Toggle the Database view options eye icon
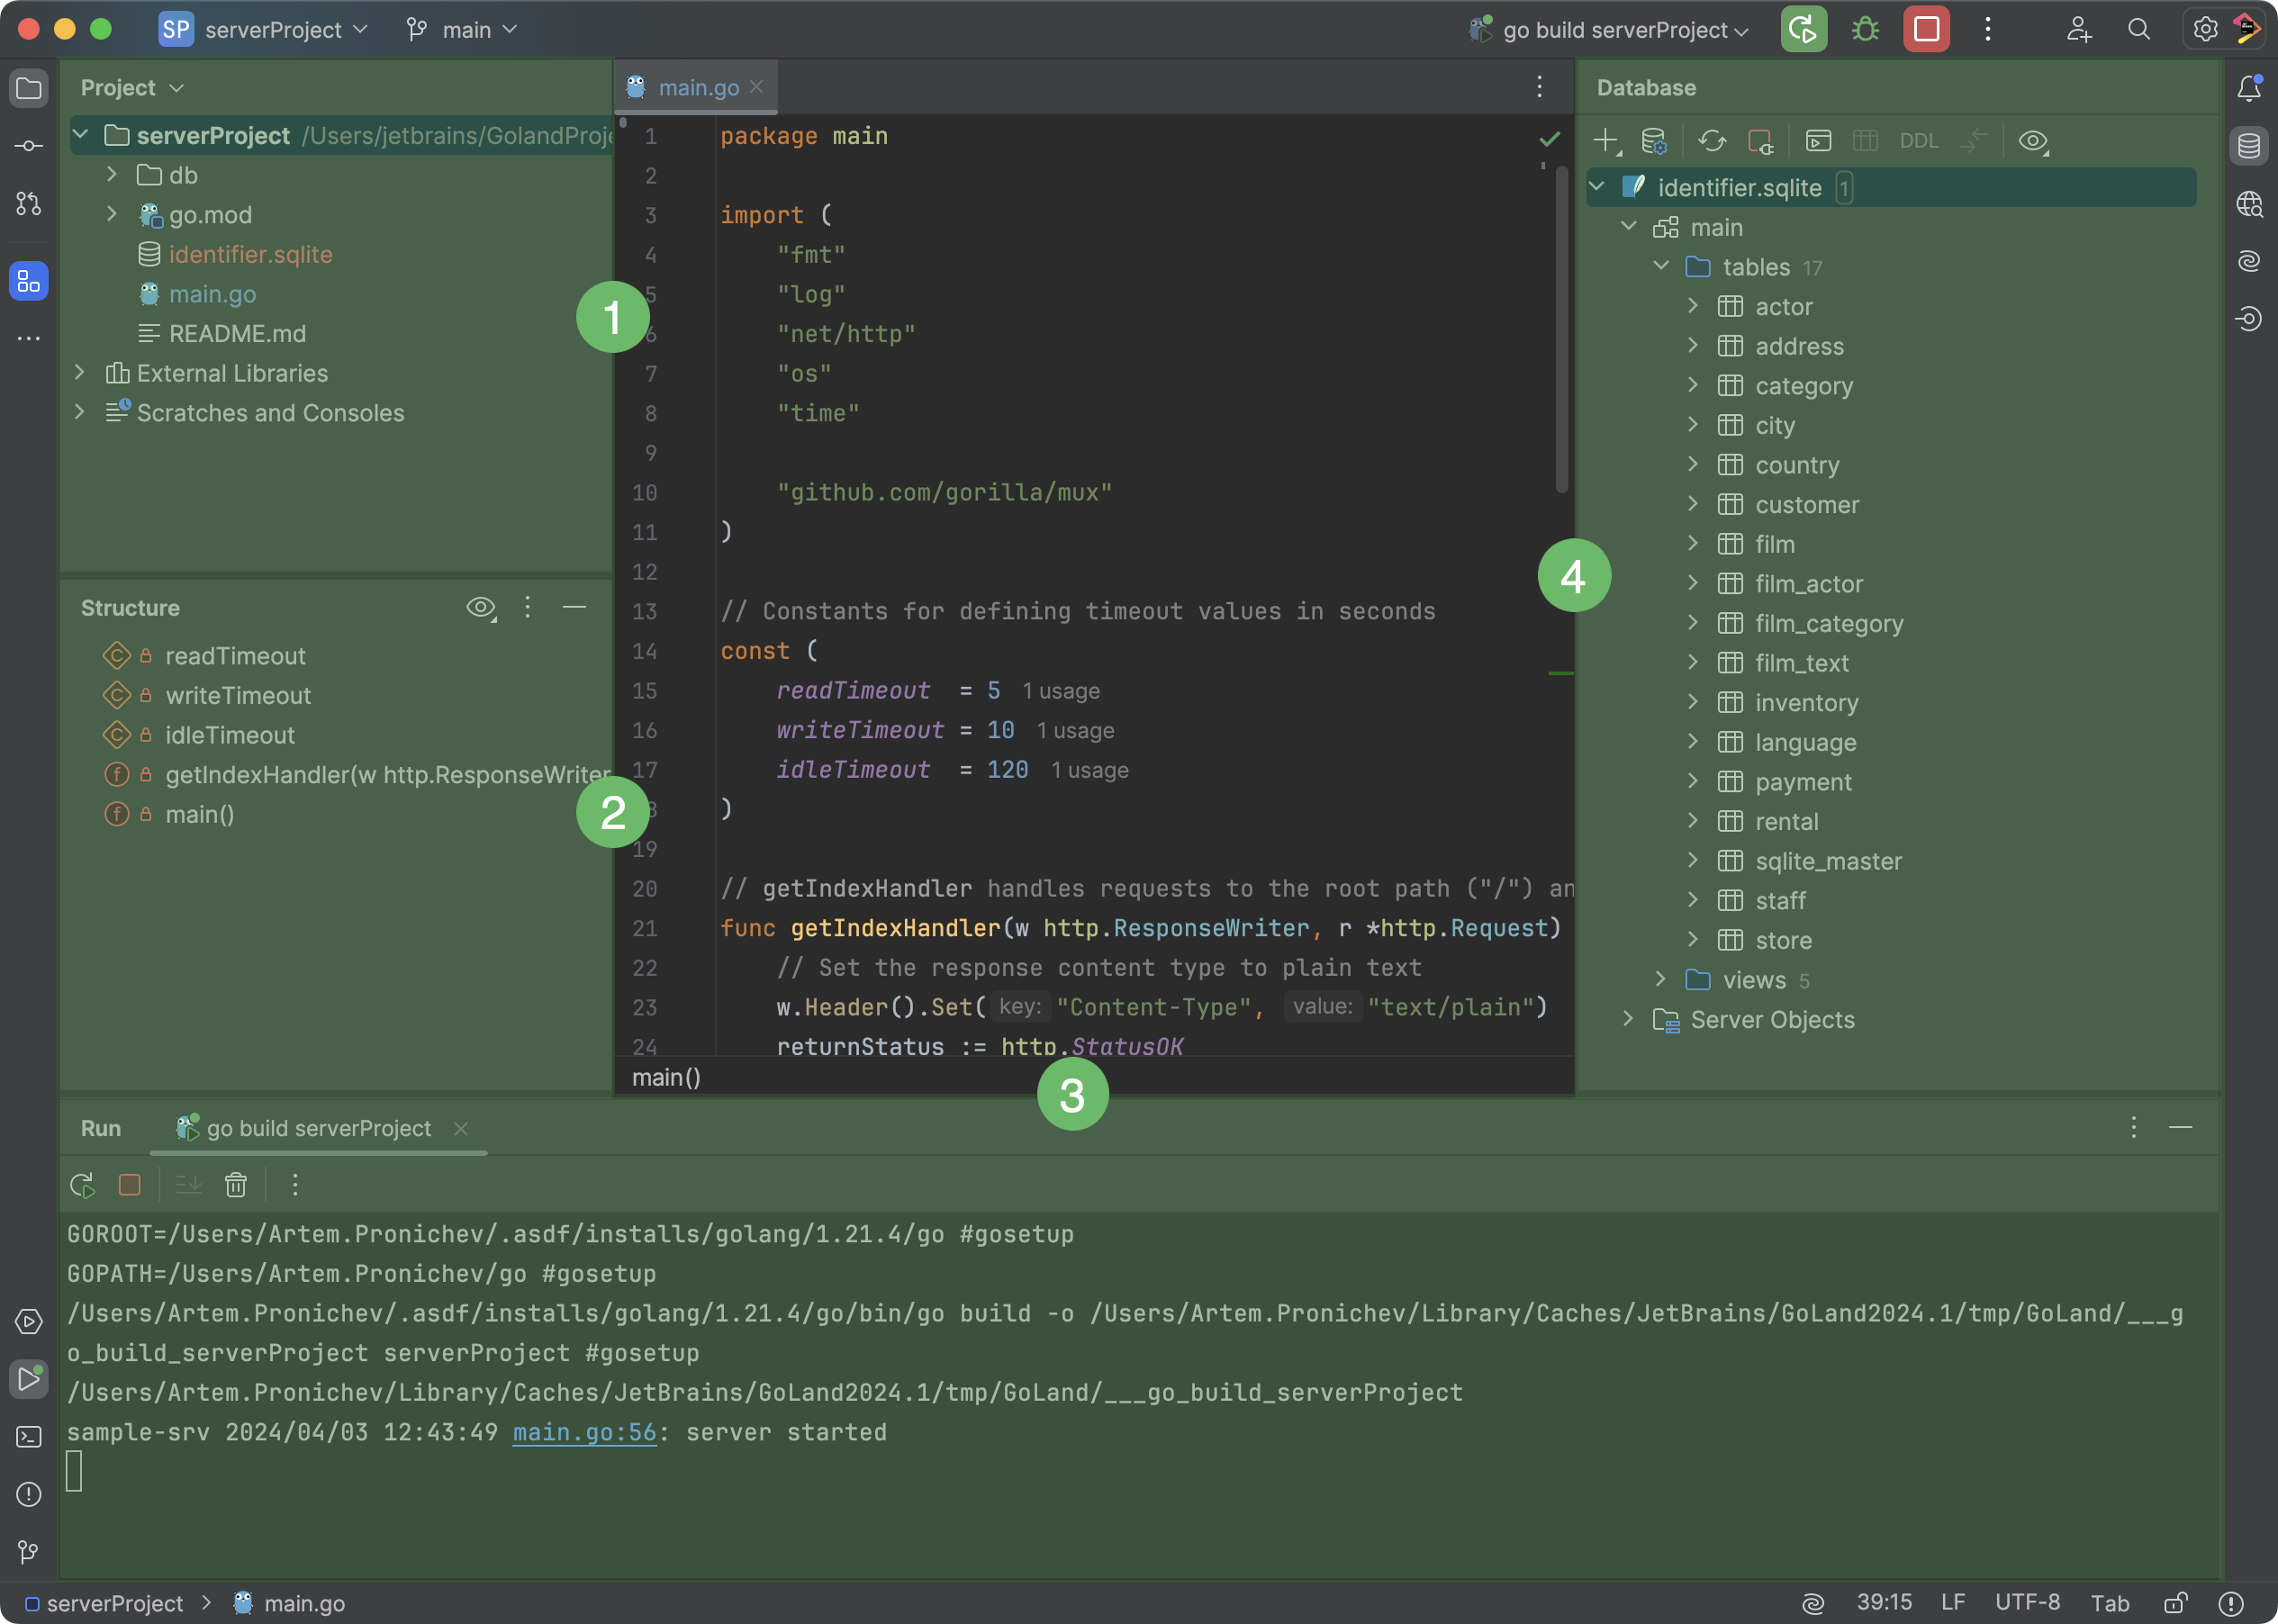 coord(2033,141)
